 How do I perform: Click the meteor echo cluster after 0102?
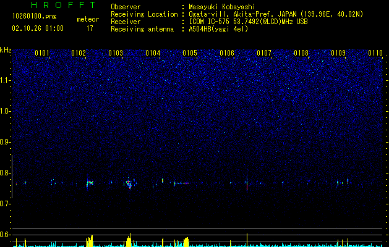(x=90, y=183)
